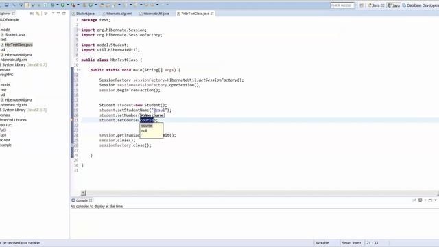Viewport: 439px width, 247px height.
Task: Select Referenced Libraries in Package Explorer
Action: pos(13,120)
